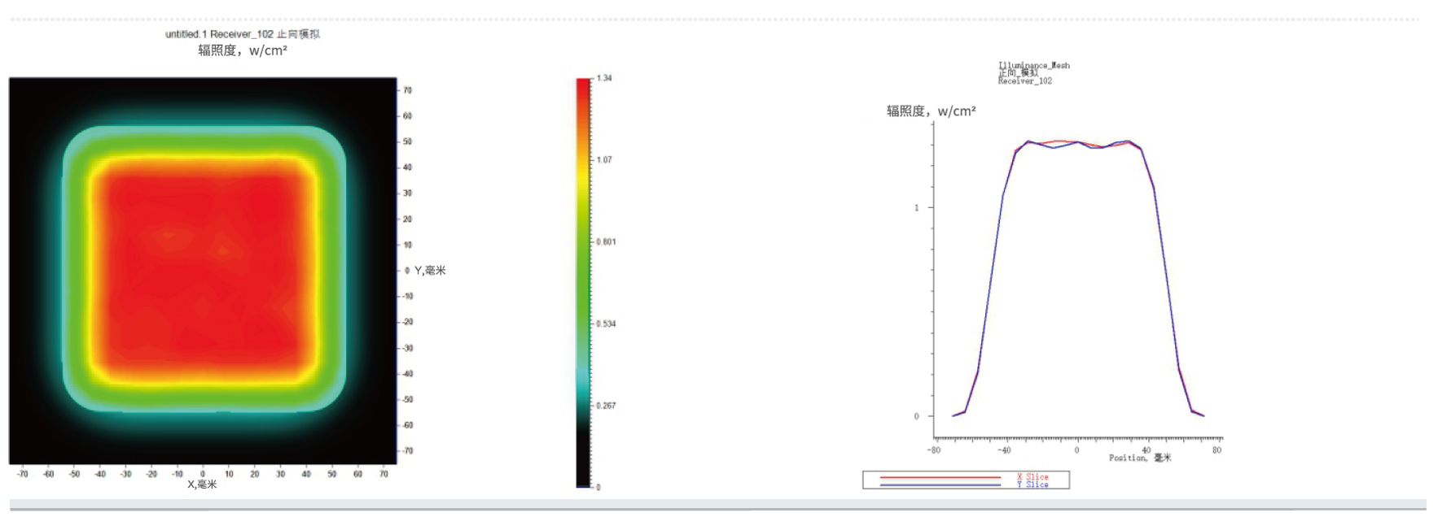The height and width of the screenshot is (517, 1438).
Task: Click the irradiance w/cm² heading above the heatmap
Action: pyautogui.click(x=243, y=50)
